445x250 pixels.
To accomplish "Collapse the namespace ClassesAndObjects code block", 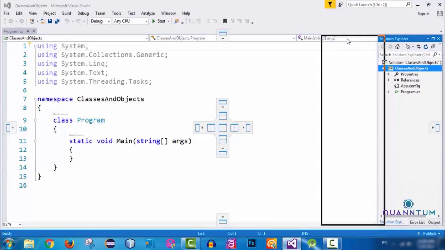I will click(35, 99).
